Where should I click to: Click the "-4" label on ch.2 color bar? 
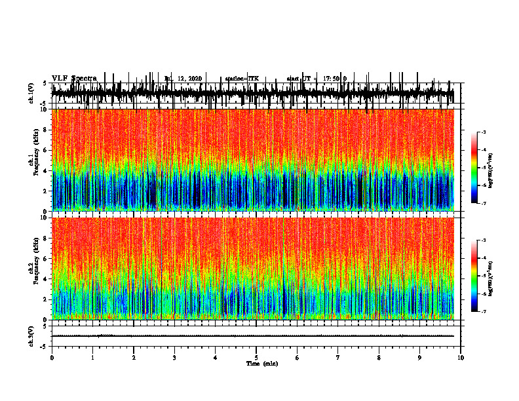click(x=484, y=258)
